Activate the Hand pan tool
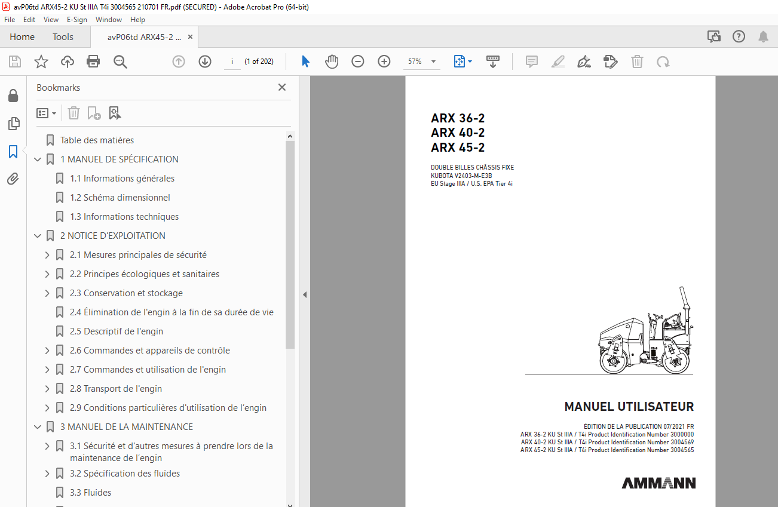The height and width of the screenshot is (507, 778). (332, 62)
